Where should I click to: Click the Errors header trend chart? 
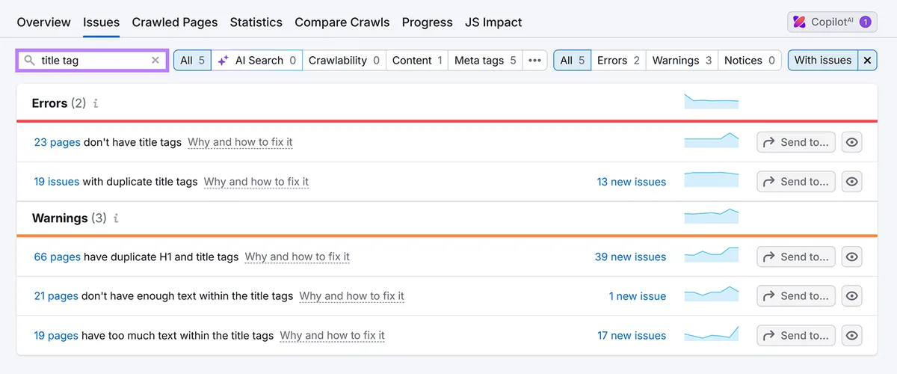tap(712, 102)
